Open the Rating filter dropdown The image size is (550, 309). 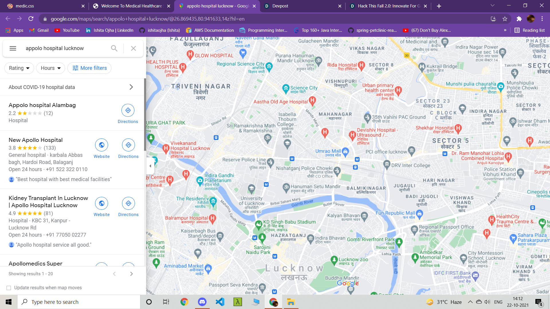pyautogui.click(x=19, y=68)
